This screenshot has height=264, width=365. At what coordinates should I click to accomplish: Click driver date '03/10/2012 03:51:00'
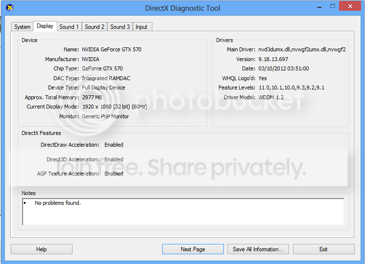[284, 68]
